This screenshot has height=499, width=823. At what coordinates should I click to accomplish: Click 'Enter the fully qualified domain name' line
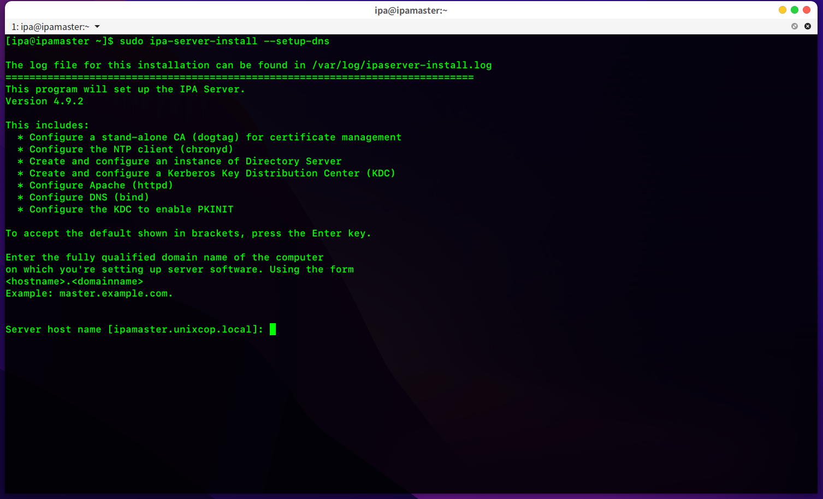(164, 258)
